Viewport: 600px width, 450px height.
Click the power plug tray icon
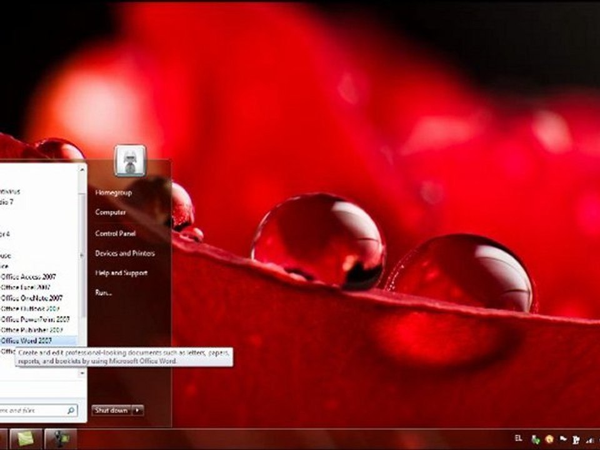click(576, 439)
